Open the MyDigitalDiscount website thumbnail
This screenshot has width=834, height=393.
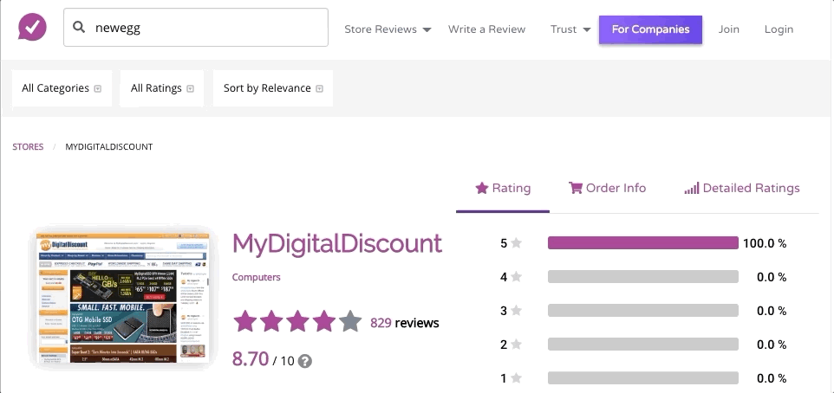coord(121,298)
